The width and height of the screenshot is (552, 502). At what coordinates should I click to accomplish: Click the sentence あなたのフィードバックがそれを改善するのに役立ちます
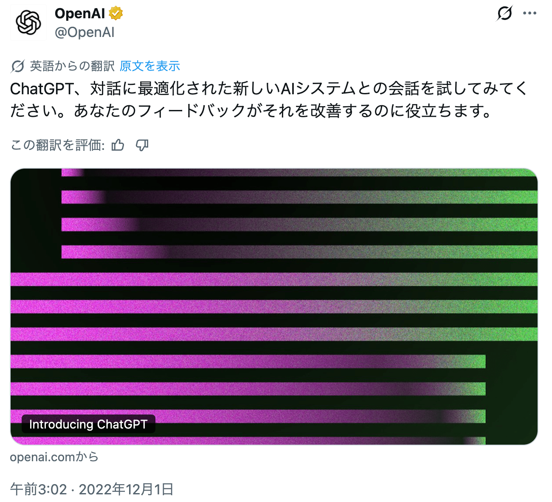pos(282,111)
